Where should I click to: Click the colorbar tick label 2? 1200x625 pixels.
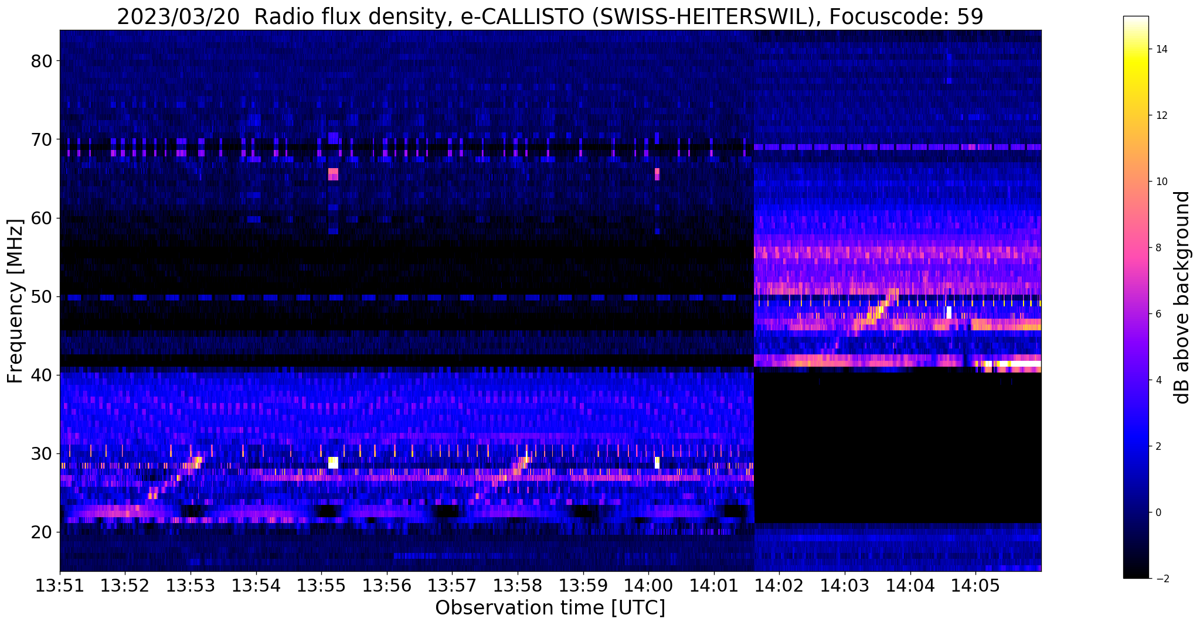[x=1157, y=446]
